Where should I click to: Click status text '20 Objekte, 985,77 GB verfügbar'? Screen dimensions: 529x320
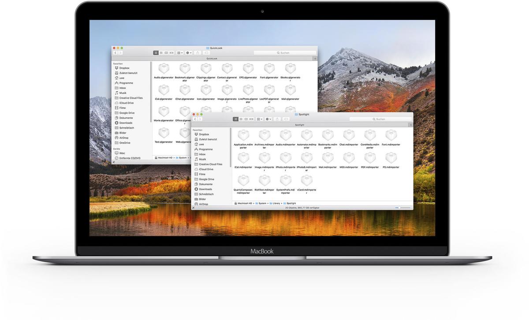point(302,208)
